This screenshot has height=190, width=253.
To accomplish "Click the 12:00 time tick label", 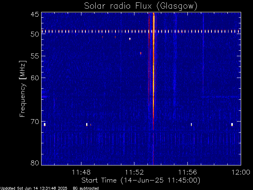I will [241, 172].
